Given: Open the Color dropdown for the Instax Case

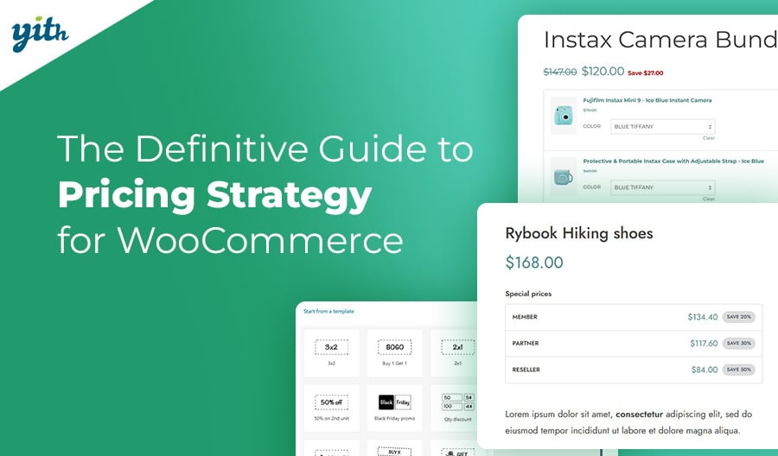Looking at the screenshot, I should pos(662,187).
